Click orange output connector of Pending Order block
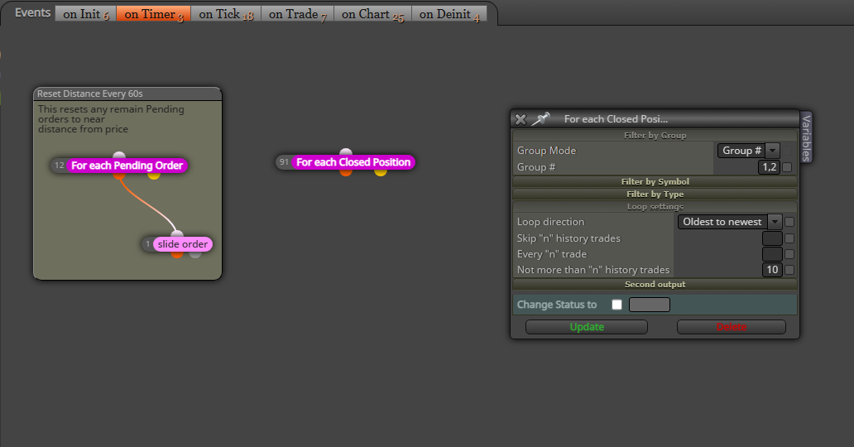 tap(118, 175)
